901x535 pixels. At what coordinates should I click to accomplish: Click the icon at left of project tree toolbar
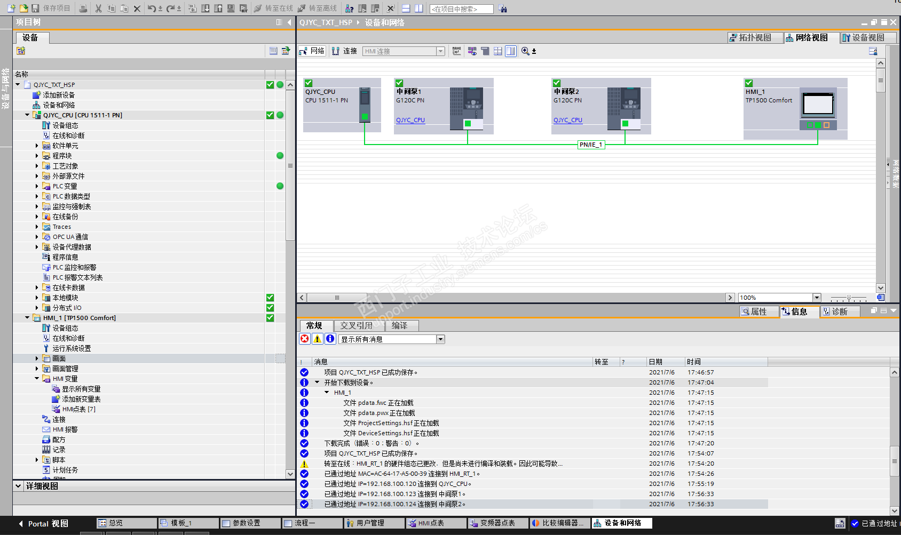point(21,51)
